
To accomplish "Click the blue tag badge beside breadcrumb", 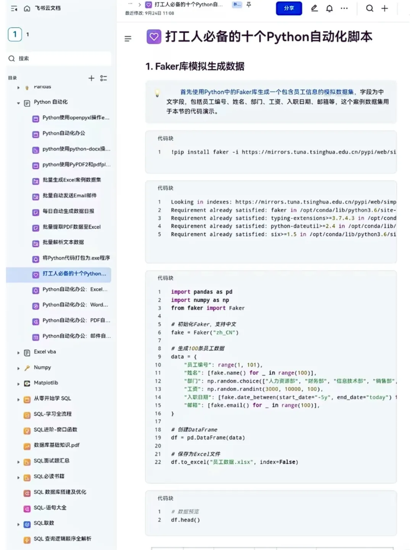I will 237,5.
